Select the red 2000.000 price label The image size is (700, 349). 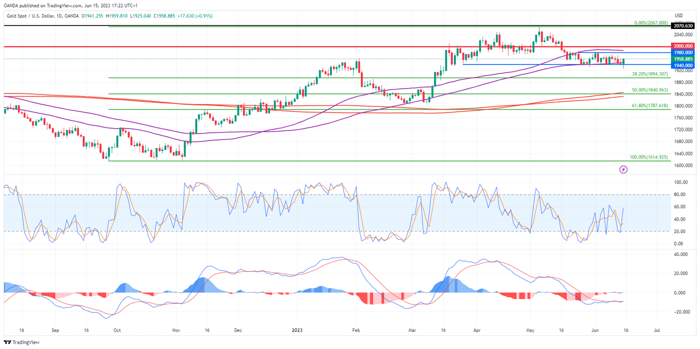683,46
